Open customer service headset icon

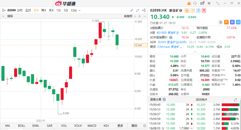pyautogui.click(x=195, y=3)
